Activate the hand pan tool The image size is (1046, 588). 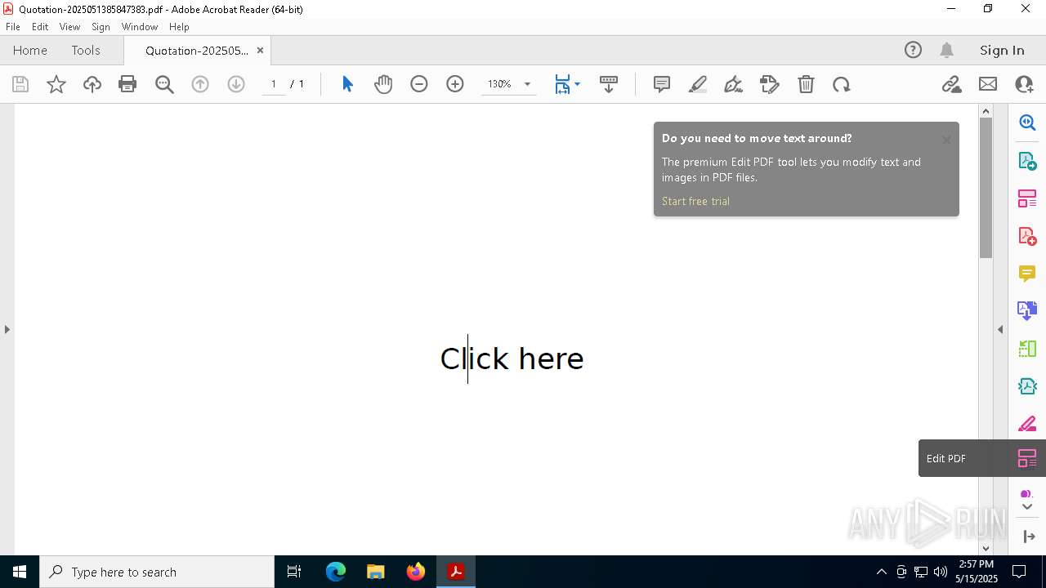383,84
